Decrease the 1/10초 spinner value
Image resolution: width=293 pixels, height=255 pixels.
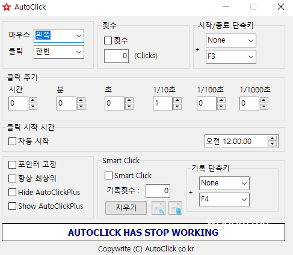[177, 107]
